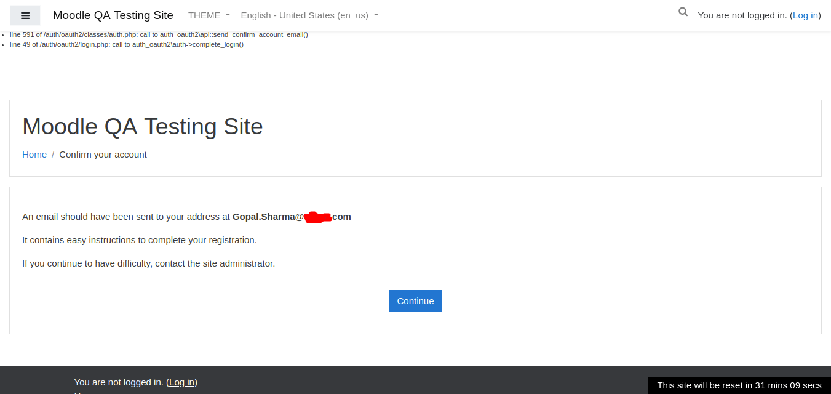831x394 pixels.
Task: Click 'It contains easy instructions' text line
Action: [140, 240]
